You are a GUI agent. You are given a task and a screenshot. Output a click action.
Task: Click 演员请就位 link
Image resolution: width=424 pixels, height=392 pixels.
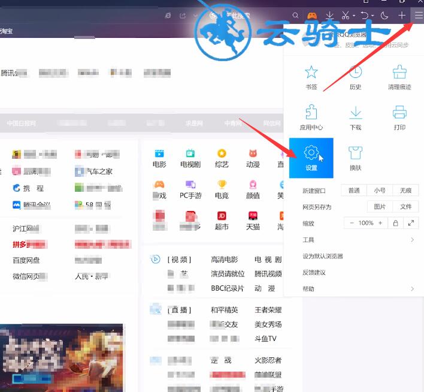click(228, 274)
